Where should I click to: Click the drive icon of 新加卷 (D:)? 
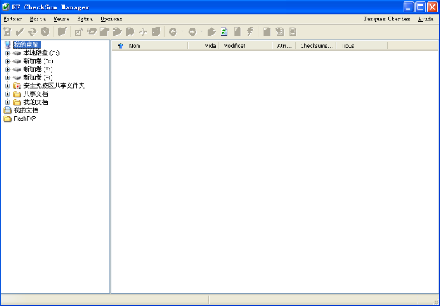point(17,61)
